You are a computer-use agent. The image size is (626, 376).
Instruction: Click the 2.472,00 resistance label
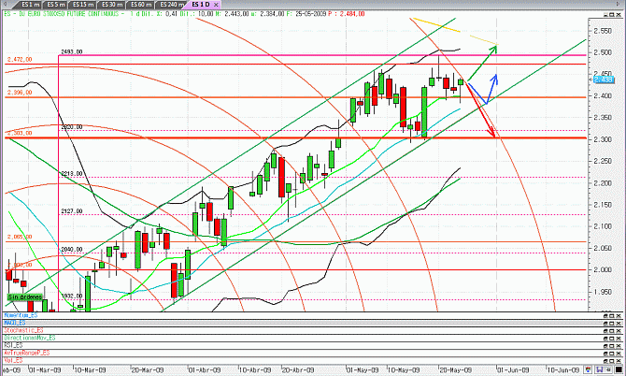(x=20, y=60)
